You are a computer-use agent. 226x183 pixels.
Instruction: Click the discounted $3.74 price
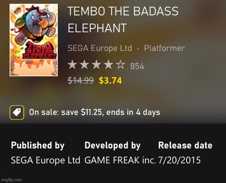[x=110, y=81]
